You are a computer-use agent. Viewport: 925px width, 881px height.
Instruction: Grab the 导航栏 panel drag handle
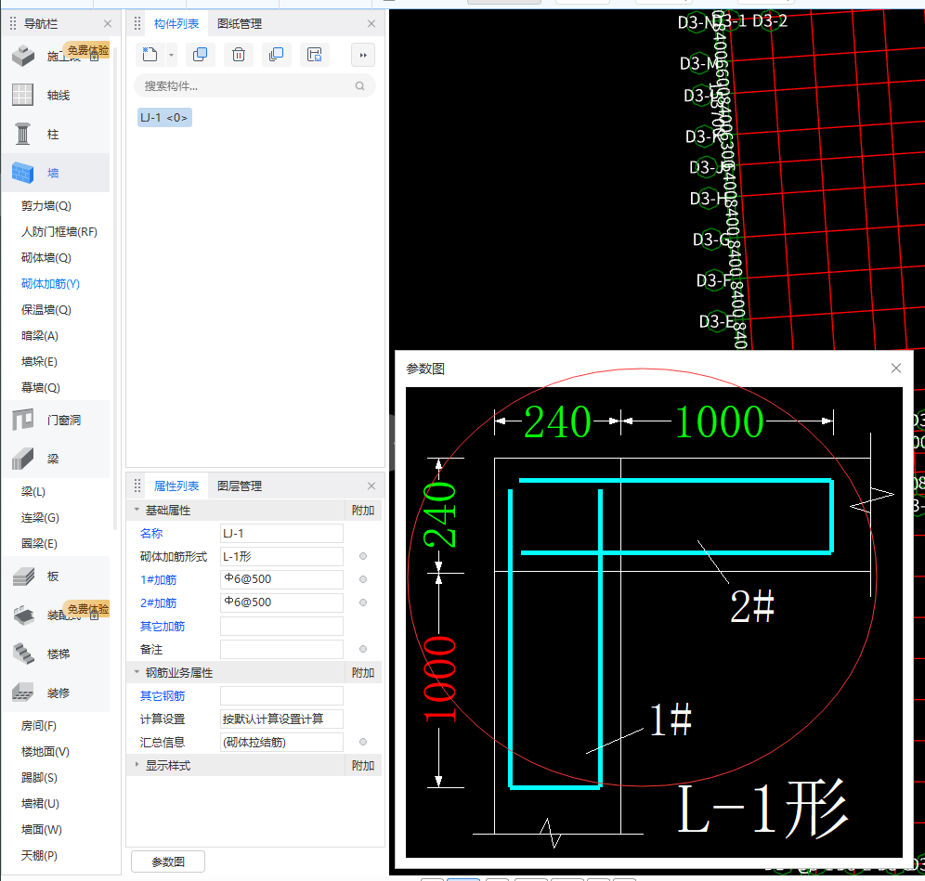coord(13,23)
